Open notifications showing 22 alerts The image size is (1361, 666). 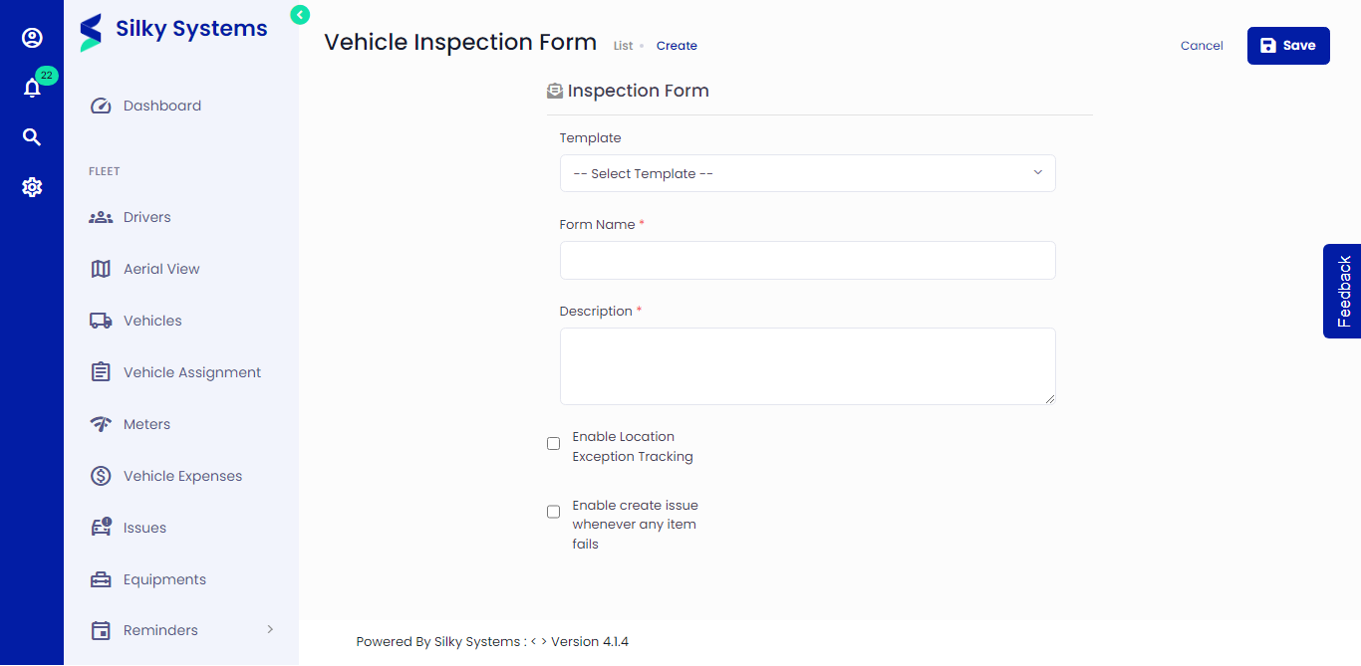(x=32, y=87)
